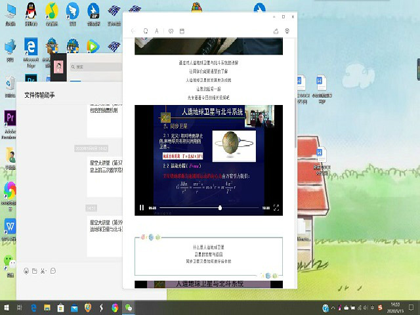Screen dimensions: 420x315
Task: Open the WeChat desktop shortcut
Action: (10, 266)
